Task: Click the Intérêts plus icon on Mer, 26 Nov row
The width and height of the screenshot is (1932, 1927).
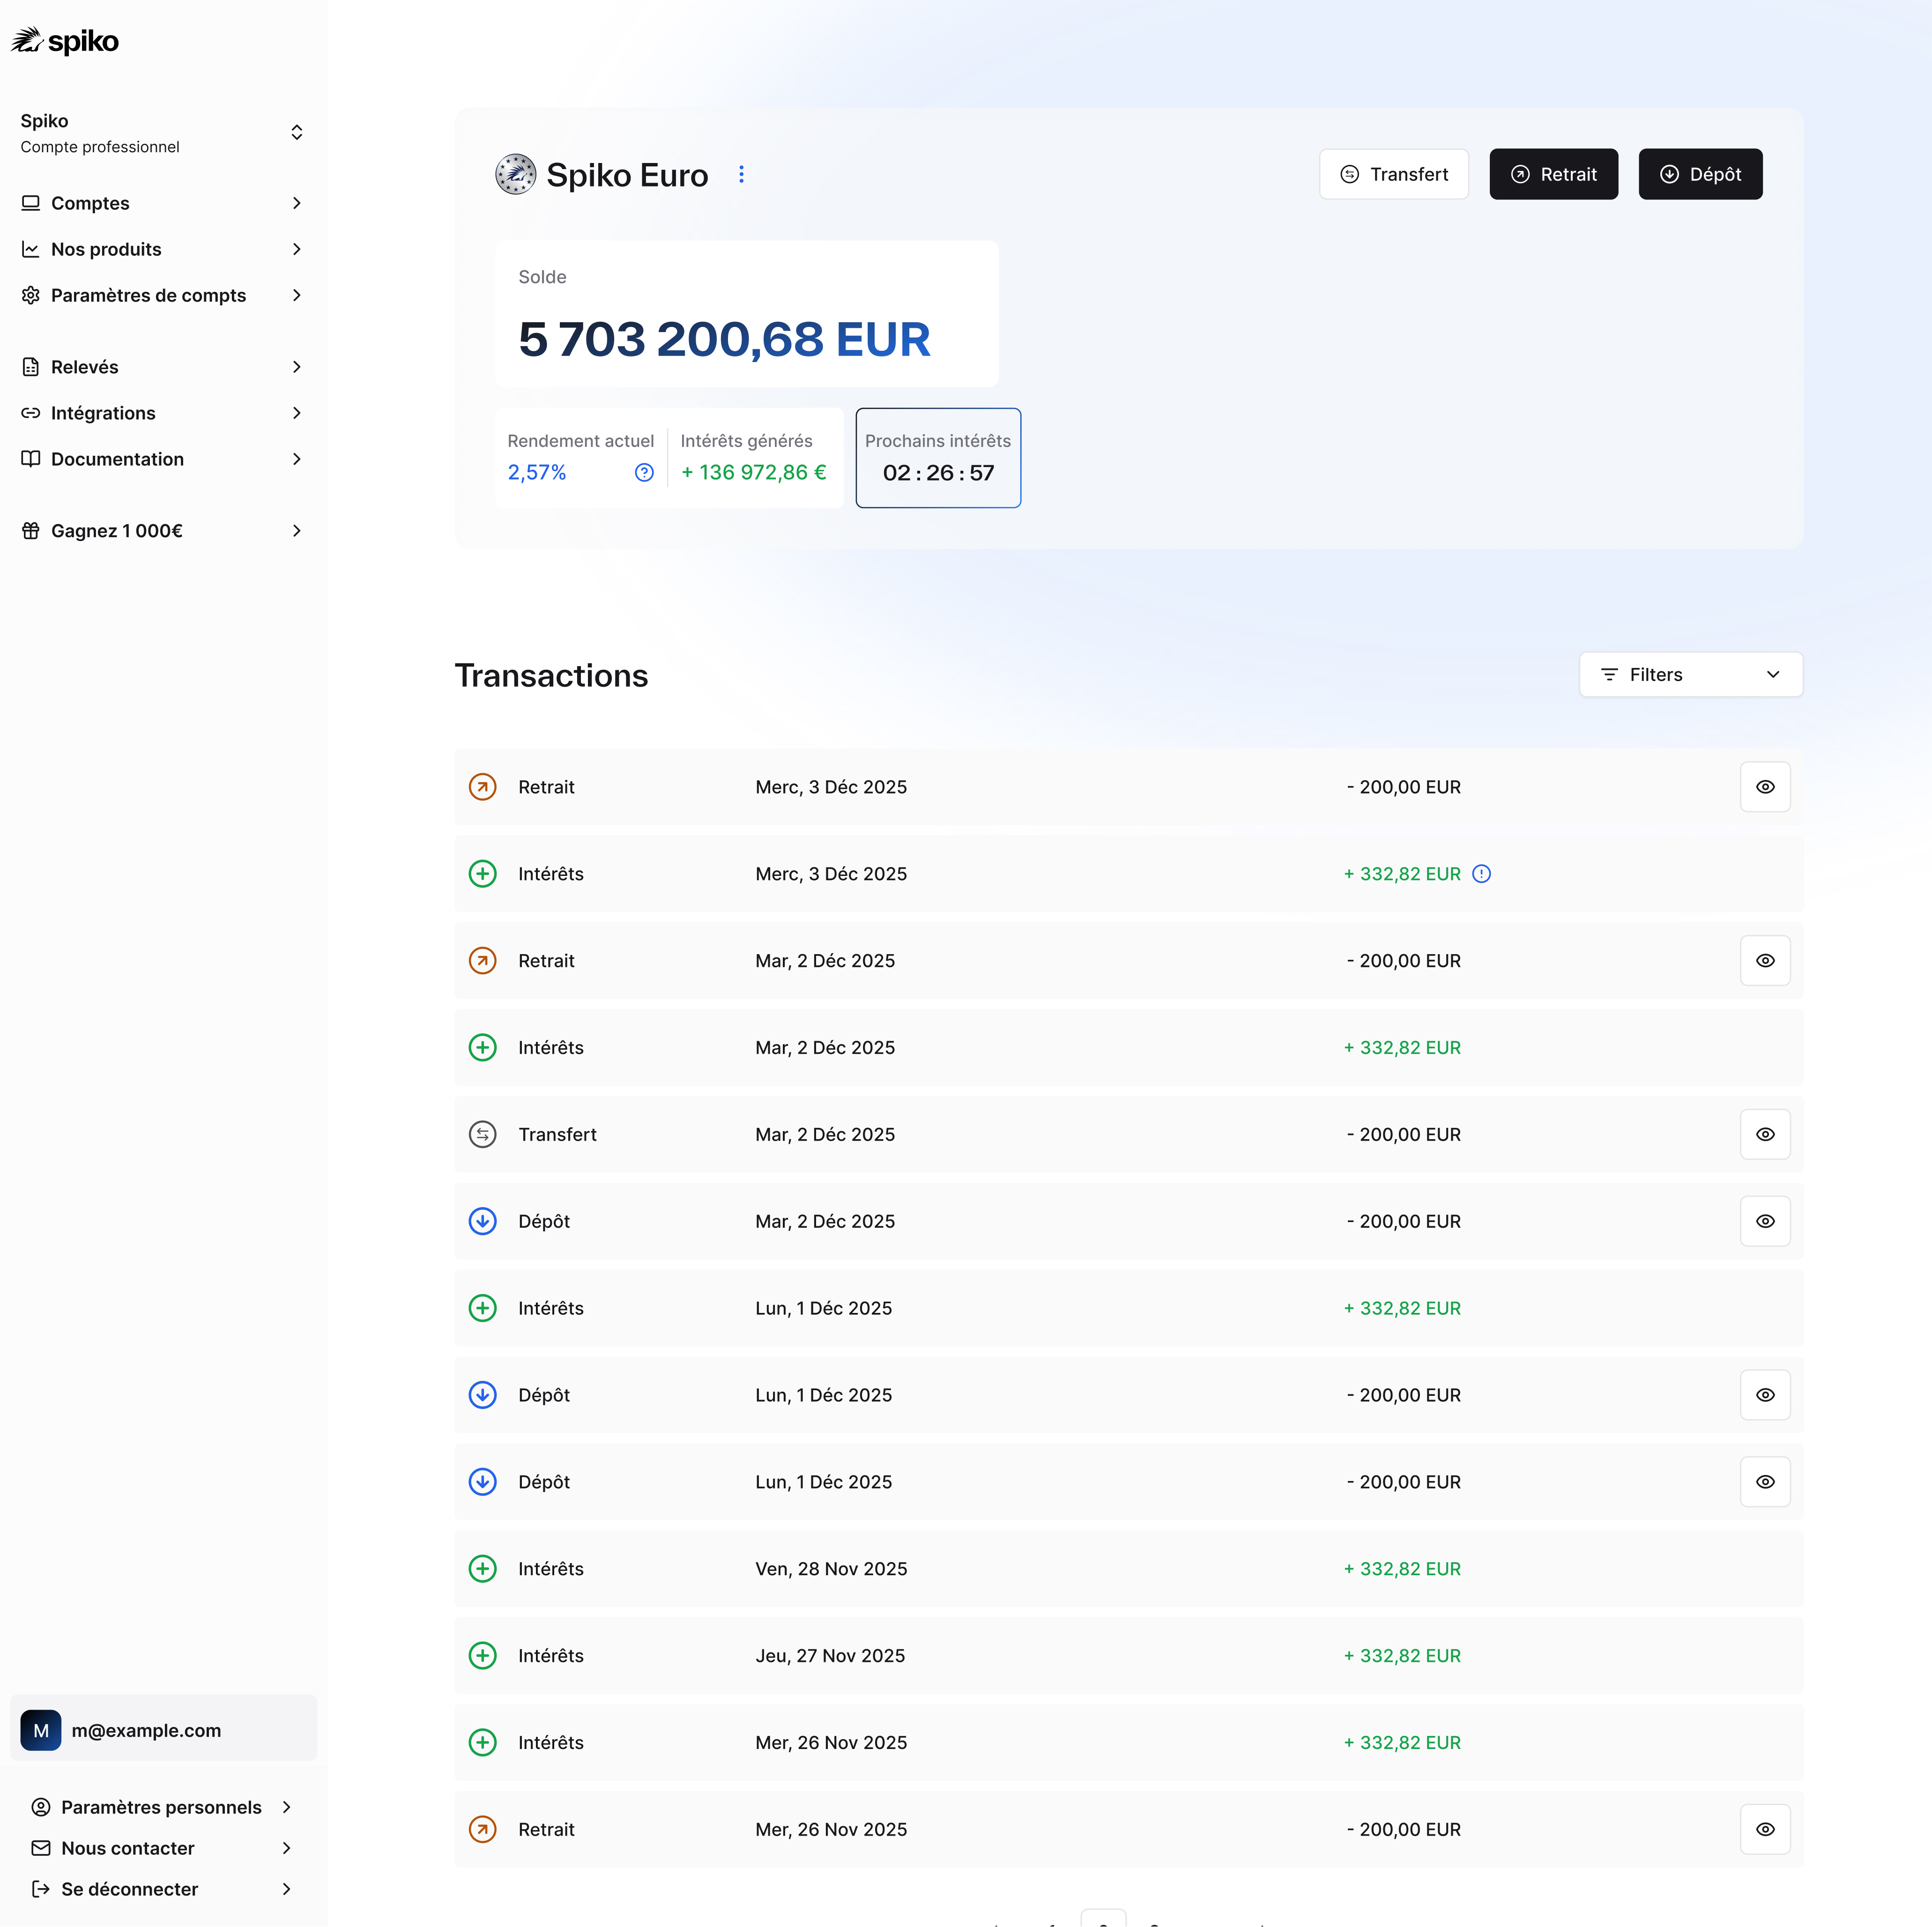Action: click(x=483, y=1743)
